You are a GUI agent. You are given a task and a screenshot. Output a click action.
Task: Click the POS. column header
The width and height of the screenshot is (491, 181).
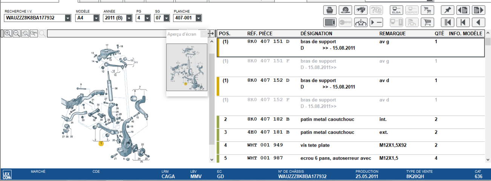(x=224, y=34)
